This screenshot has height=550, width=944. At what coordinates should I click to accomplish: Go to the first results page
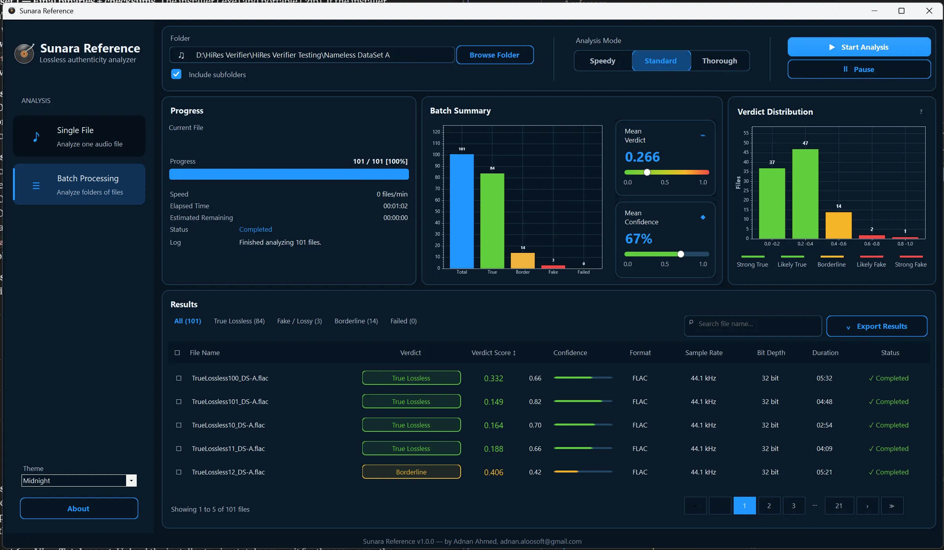(x=695, y=506)
